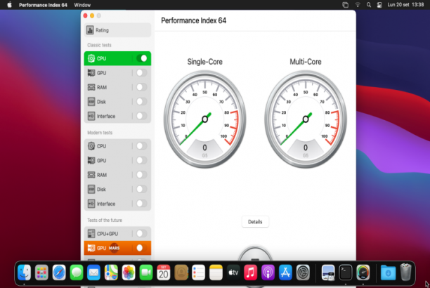This screenshot has width=430, height=288.
Task: Launch Safari from the Dock
Action: click(59, 273)
